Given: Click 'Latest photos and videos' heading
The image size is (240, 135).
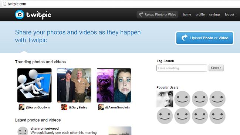Looking at the screenshot, I should (38, 120).
